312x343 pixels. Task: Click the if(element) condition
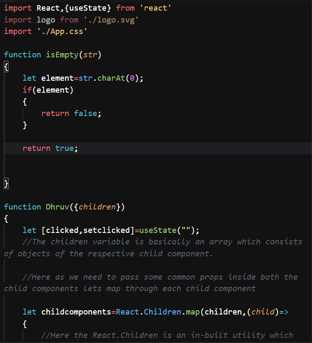48,90
